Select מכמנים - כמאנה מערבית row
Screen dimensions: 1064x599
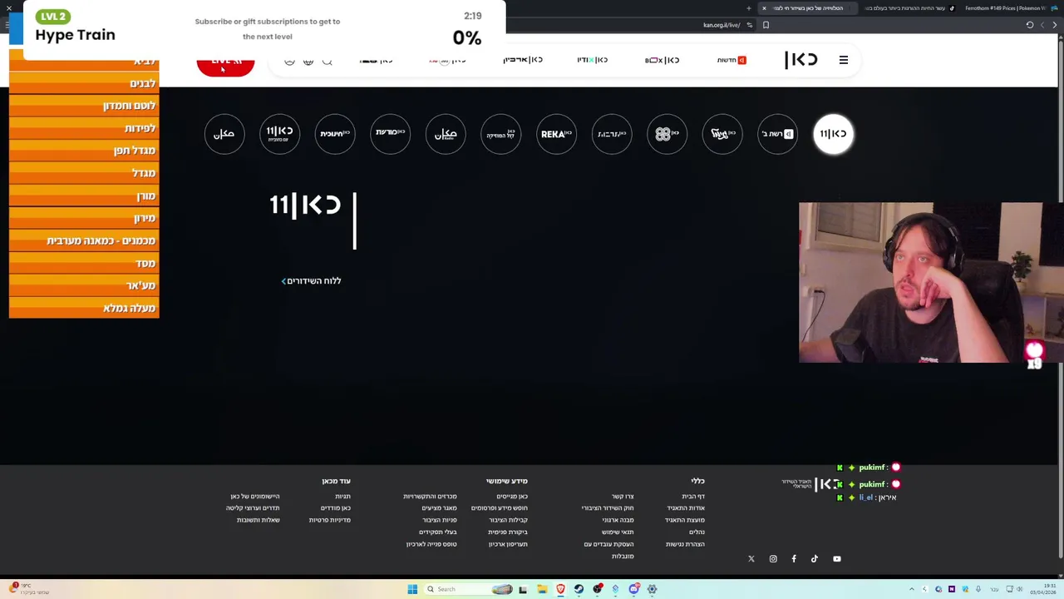click(x=84, y=241)
